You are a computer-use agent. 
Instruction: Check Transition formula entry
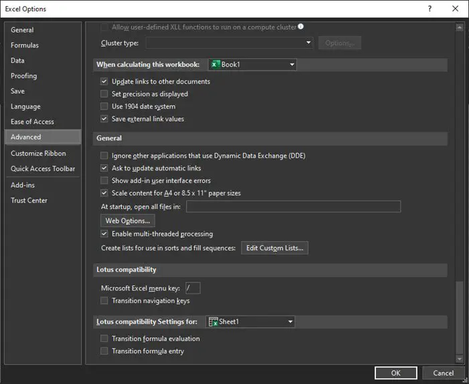104,351
